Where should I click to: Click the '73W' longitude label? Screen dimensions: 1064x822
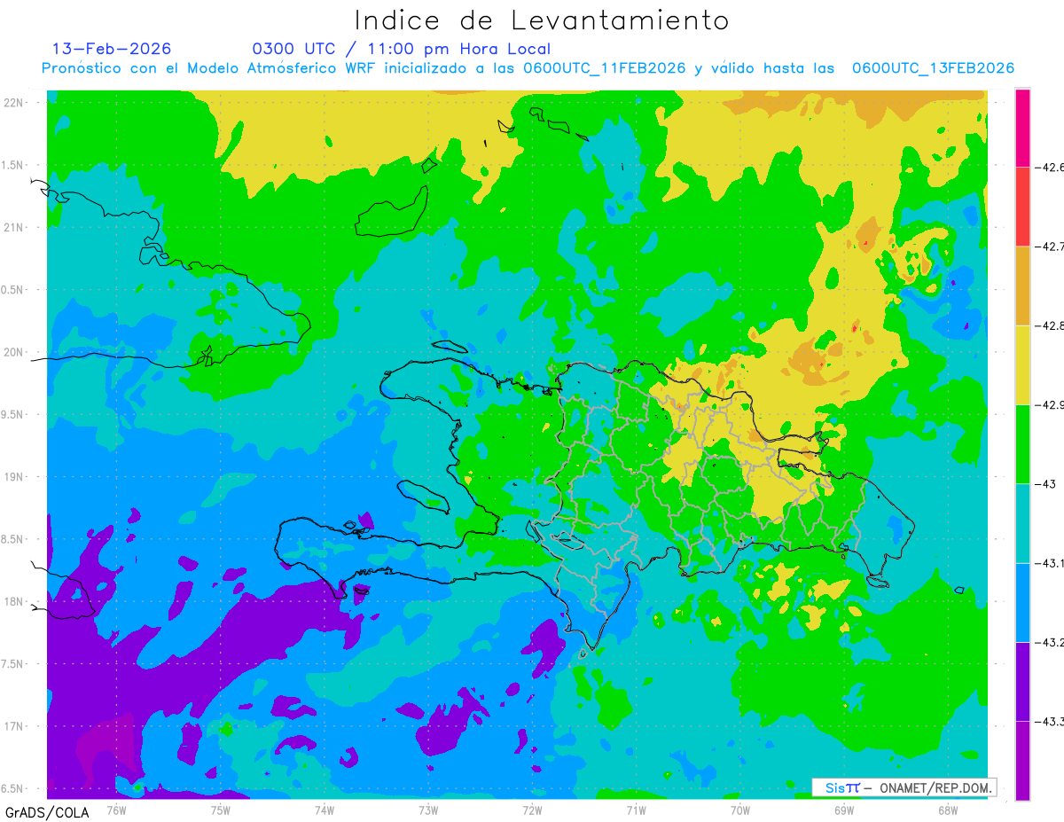pos(428,809)
